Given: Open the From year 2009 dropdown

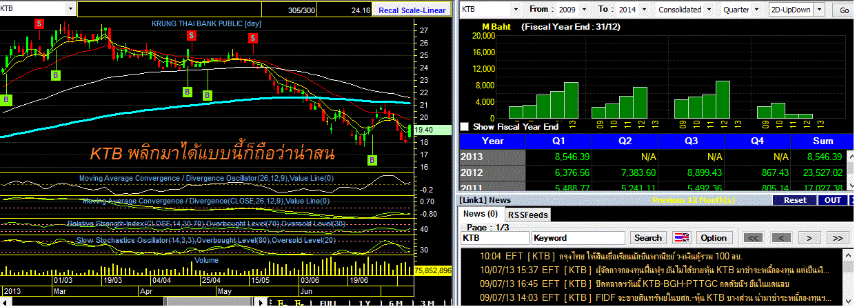Looking at the screenshot, I should coord(586,10).
